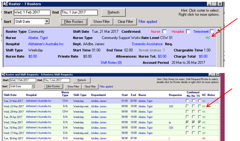240x141 pixels.
Task: Toggle TS checkbox for Wed, 17 May 2017 row
Action: coord(199,133)
